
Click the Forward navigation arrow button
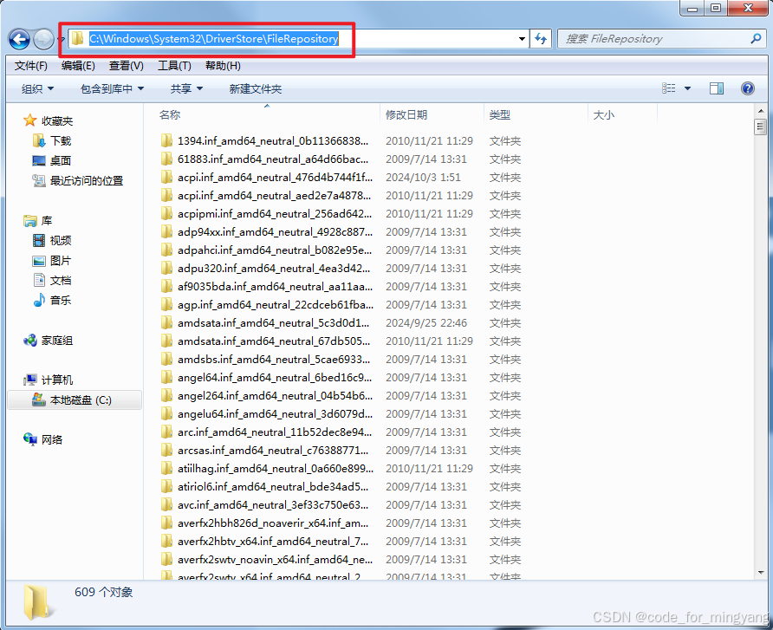coord(43,40)
